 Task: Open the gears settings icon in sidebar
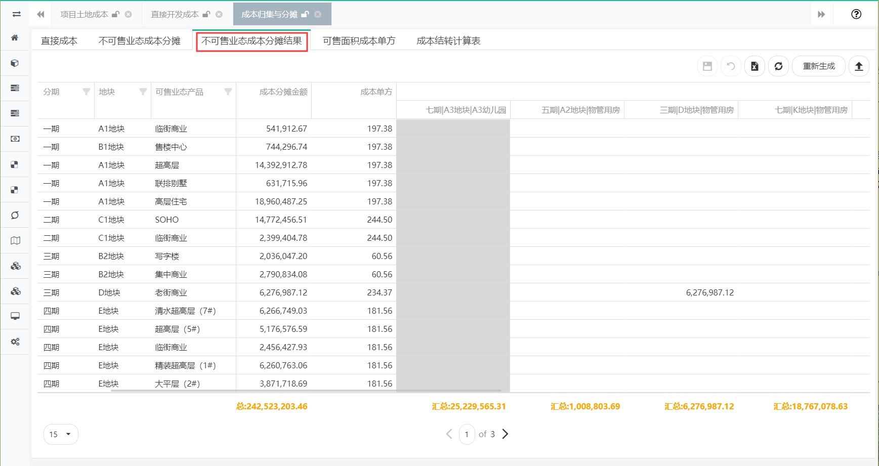(15, 342)
